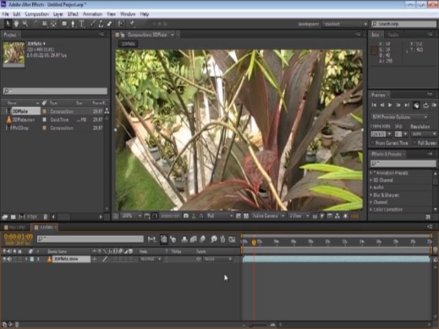
Task: Expand the Blur & Sharpen effects category
Action: [x=371, y=195]
